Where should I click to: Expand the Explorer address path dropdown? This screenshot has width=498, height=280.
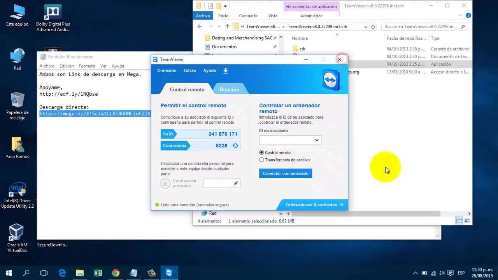(x=366, y=26)
